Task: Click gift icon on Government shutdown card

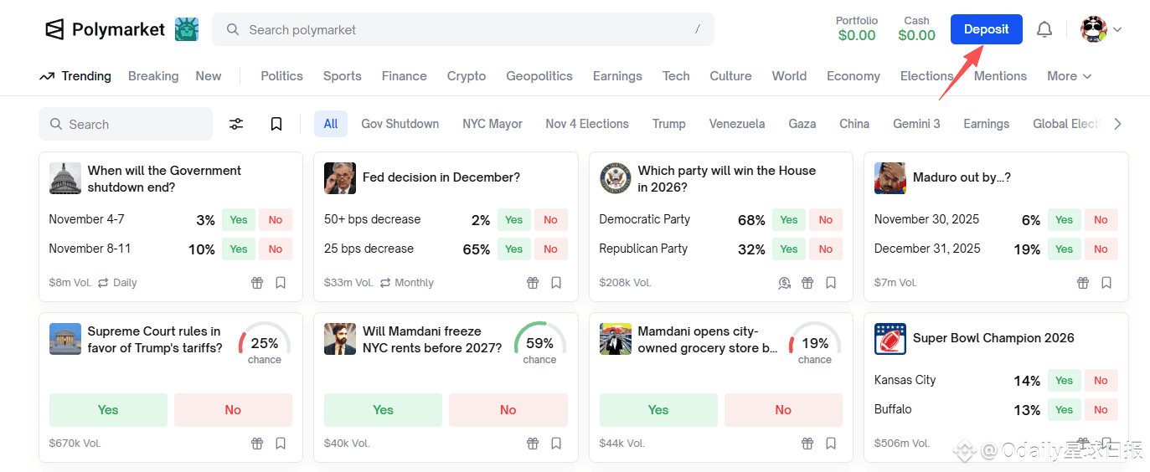Action: coord(257,283)
